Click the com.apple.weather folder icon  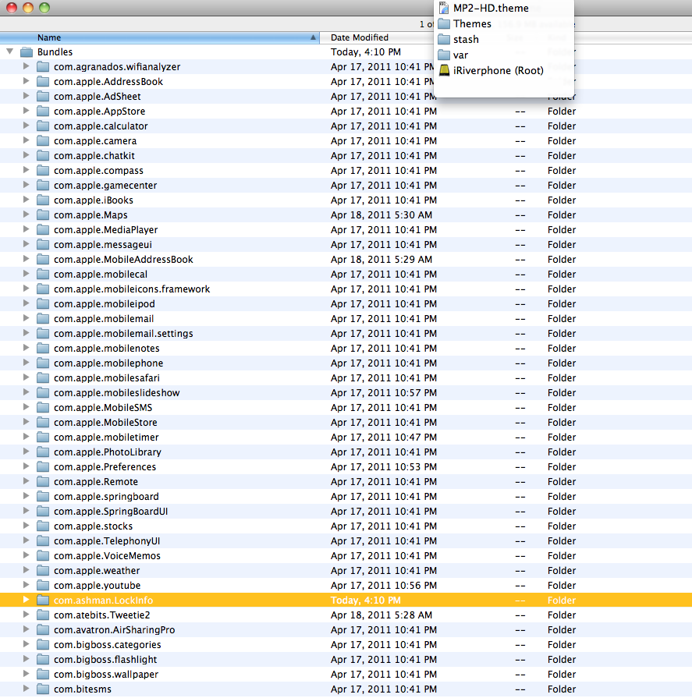coord(43,570)
